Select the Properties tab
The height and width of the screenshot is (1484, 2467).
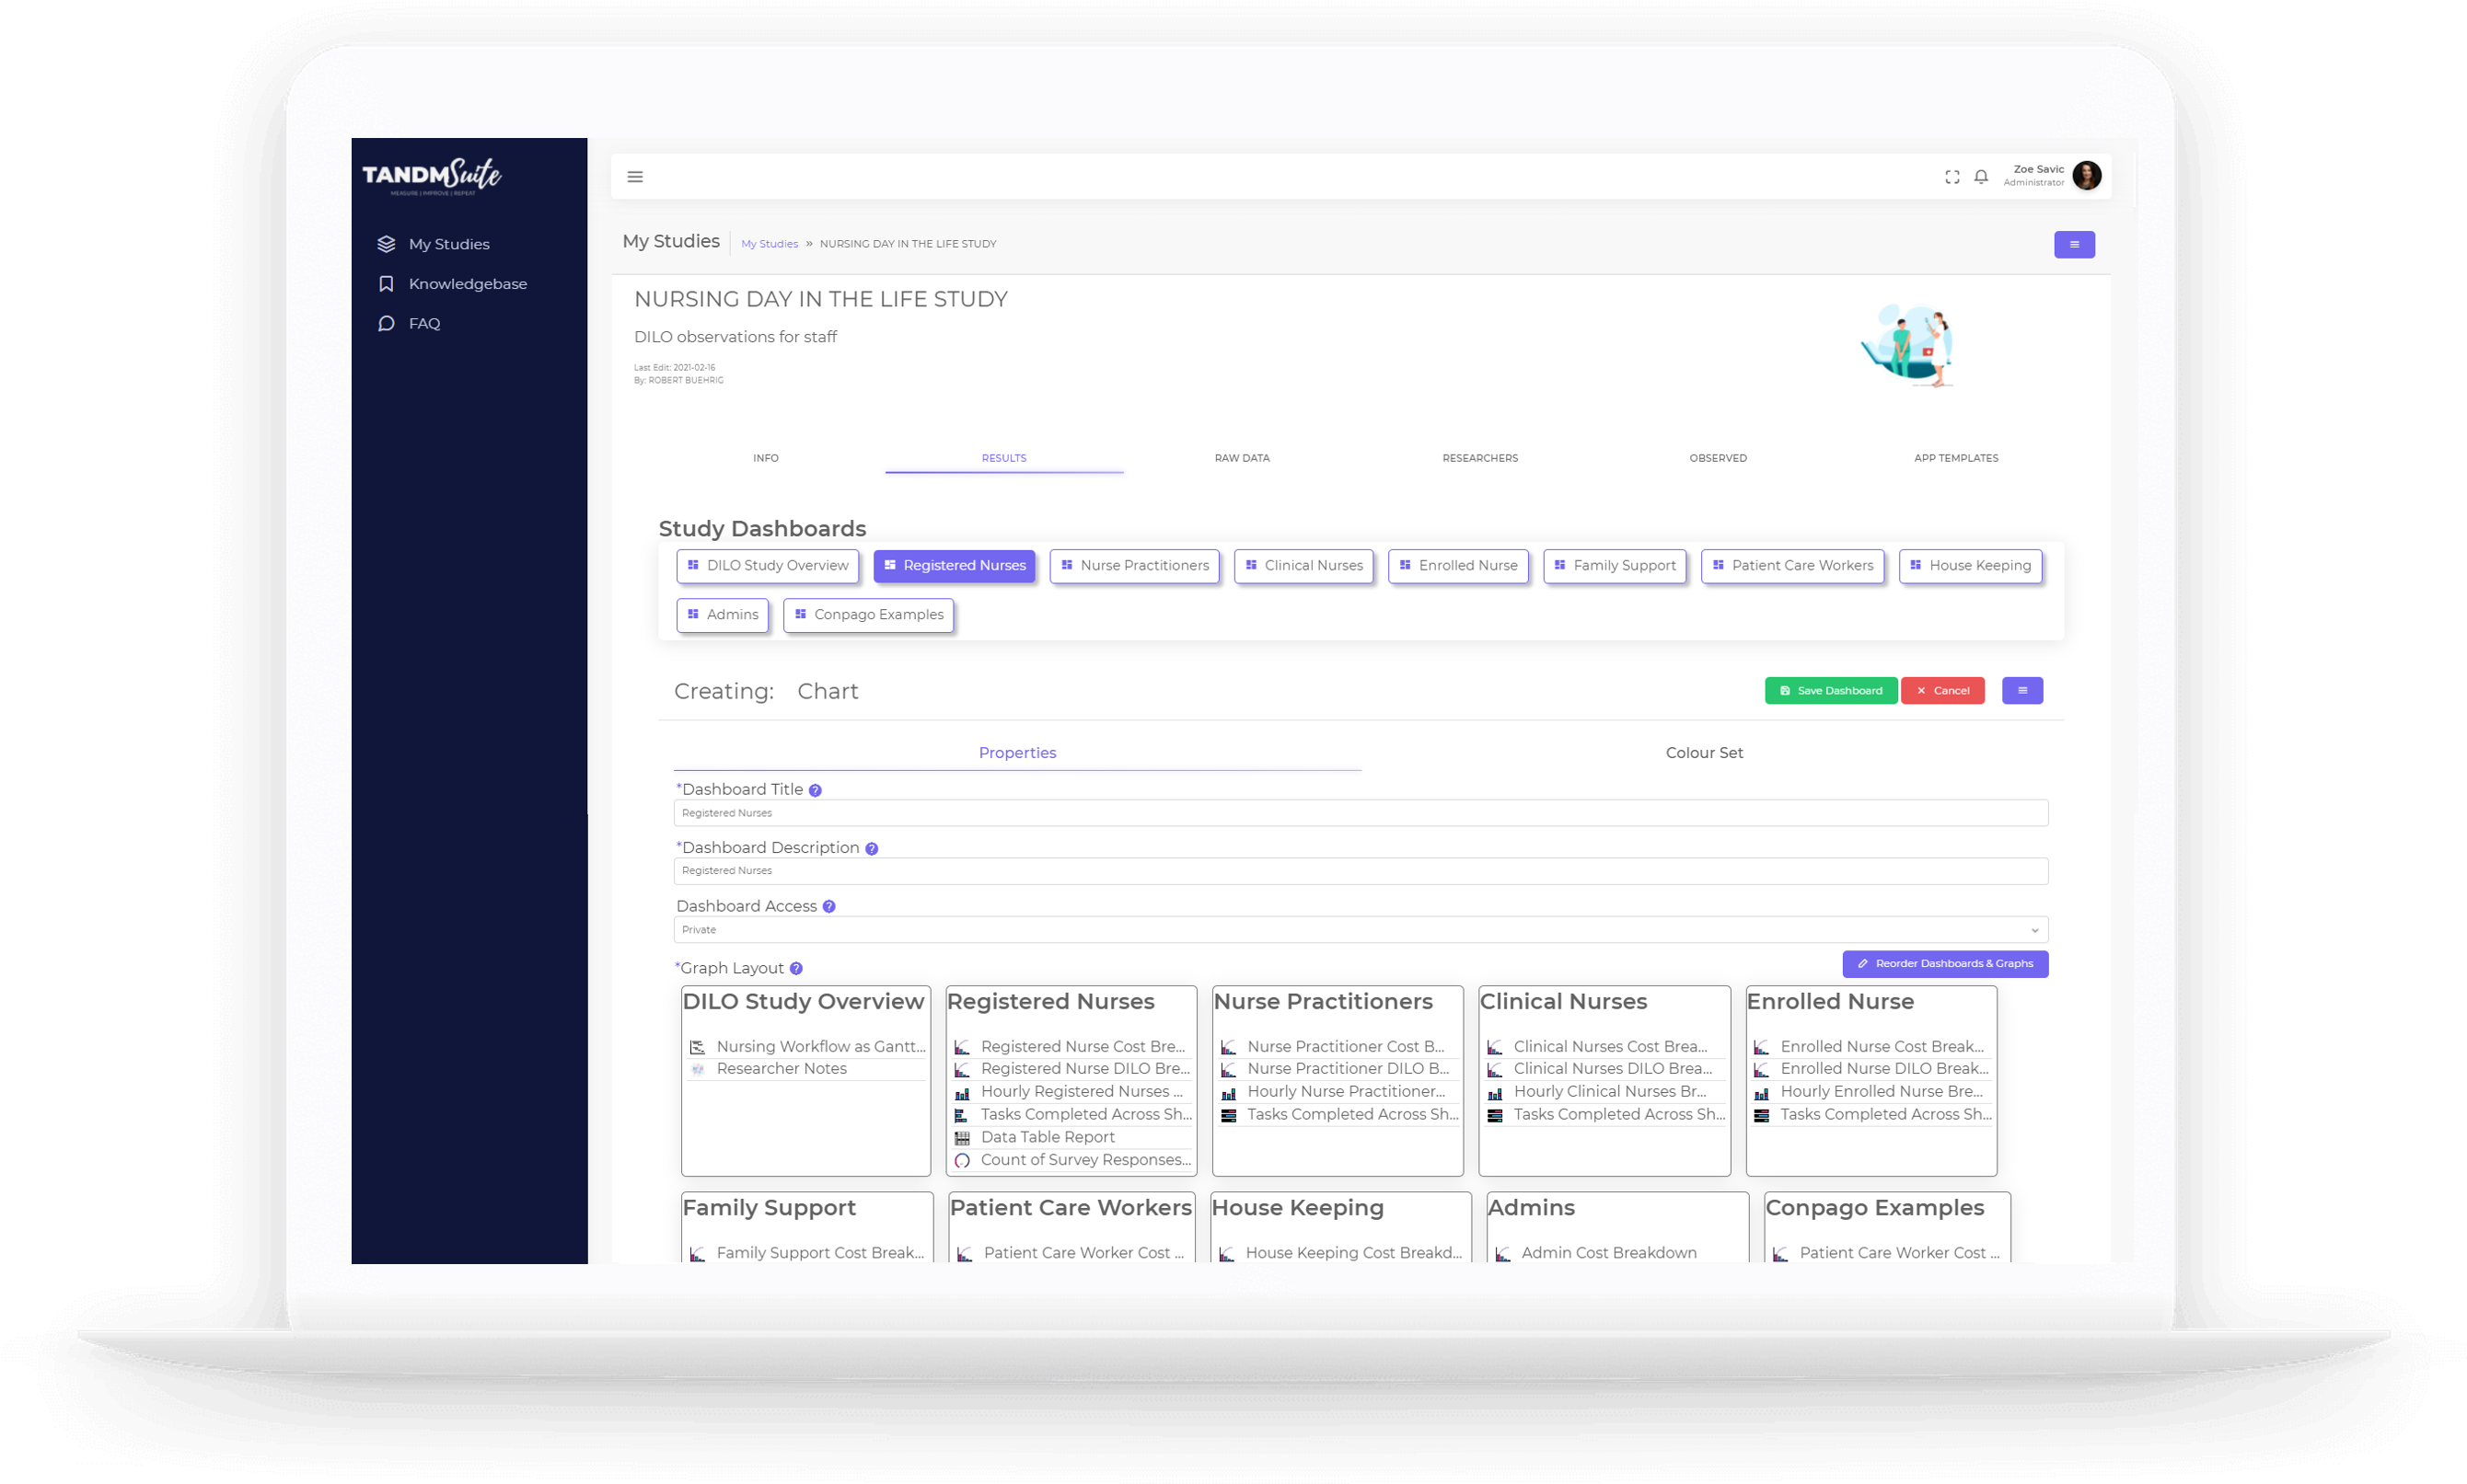[x=1017, y=753]
